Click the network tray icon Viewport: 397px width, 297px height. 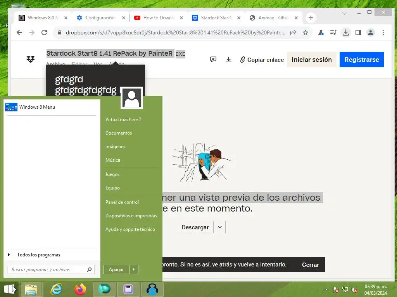coord(345,290)
